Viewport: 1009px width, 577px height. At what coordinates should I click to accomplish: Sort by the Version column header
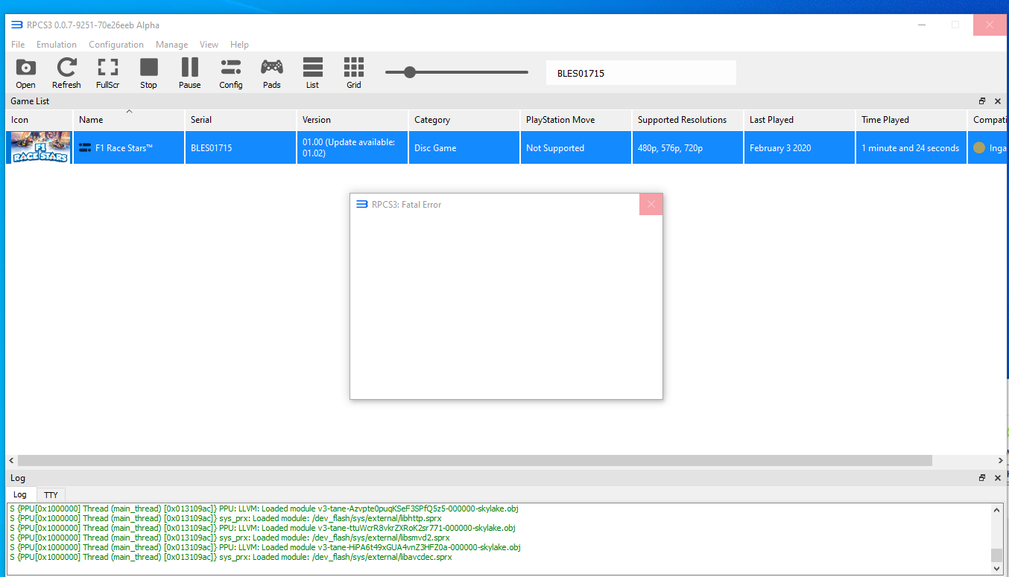(x=352, y=119)
